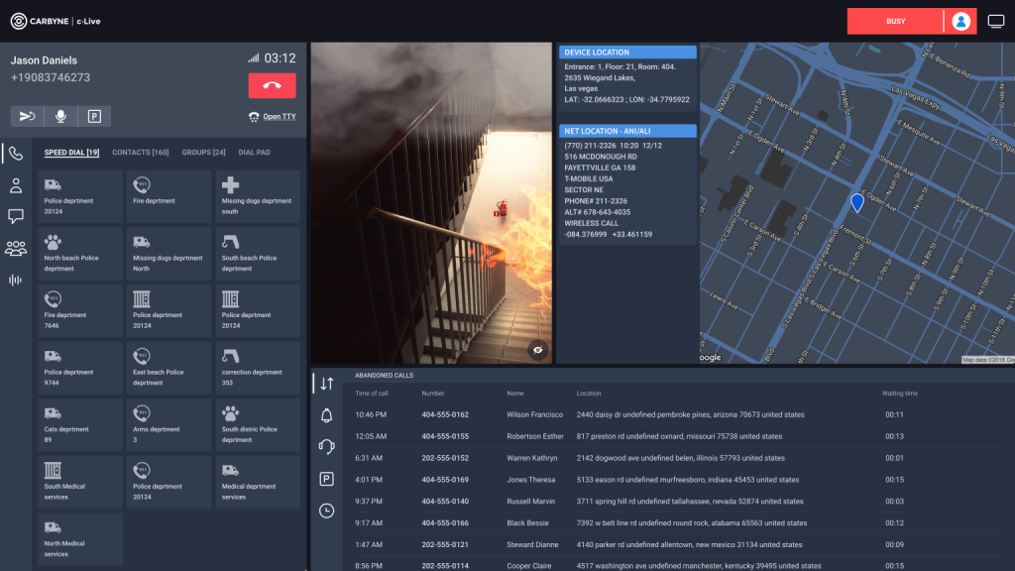1015x571 pixels.
Task: Click the sort arrows icon beside abandoned calls
Action: click(x=327, y=384)
